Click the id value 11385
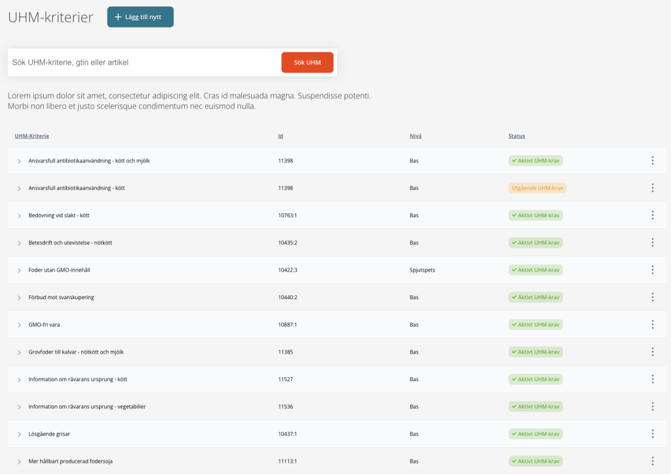This screenshot has width=671, height=474. tap(286, 352)
